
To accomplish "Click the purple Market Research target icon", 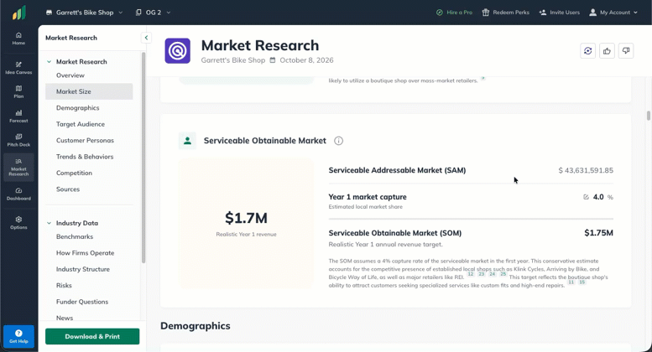I will point(178,50).
